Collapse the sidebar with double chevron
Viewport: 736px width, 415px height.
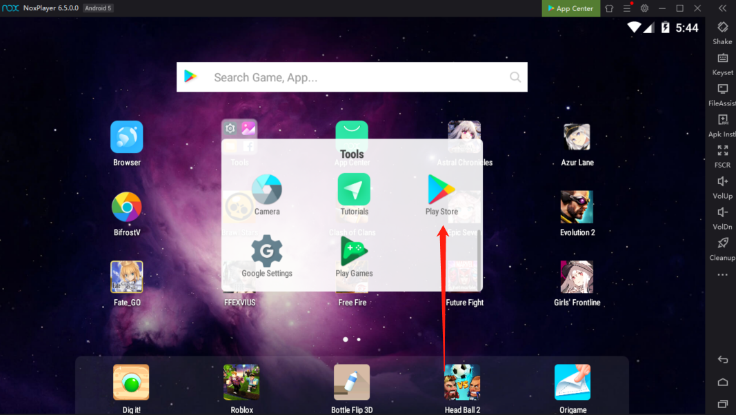click(x=722, y=8)
